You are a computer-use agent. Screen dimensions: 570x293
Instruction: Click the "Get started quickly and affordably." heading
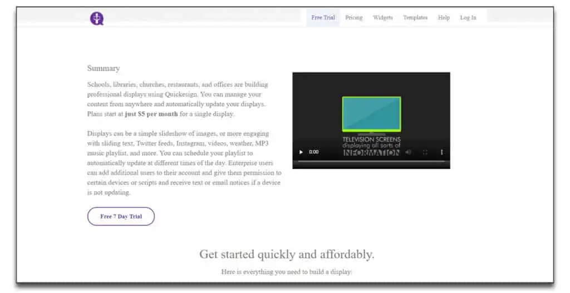[287, 254]
